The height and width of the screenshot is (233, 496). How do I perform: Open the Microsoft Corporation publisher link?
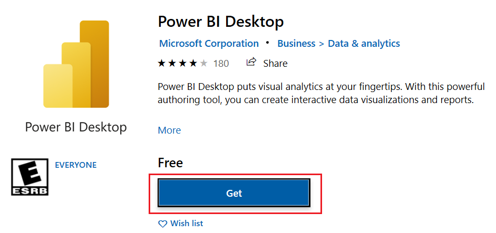(209, 43)
